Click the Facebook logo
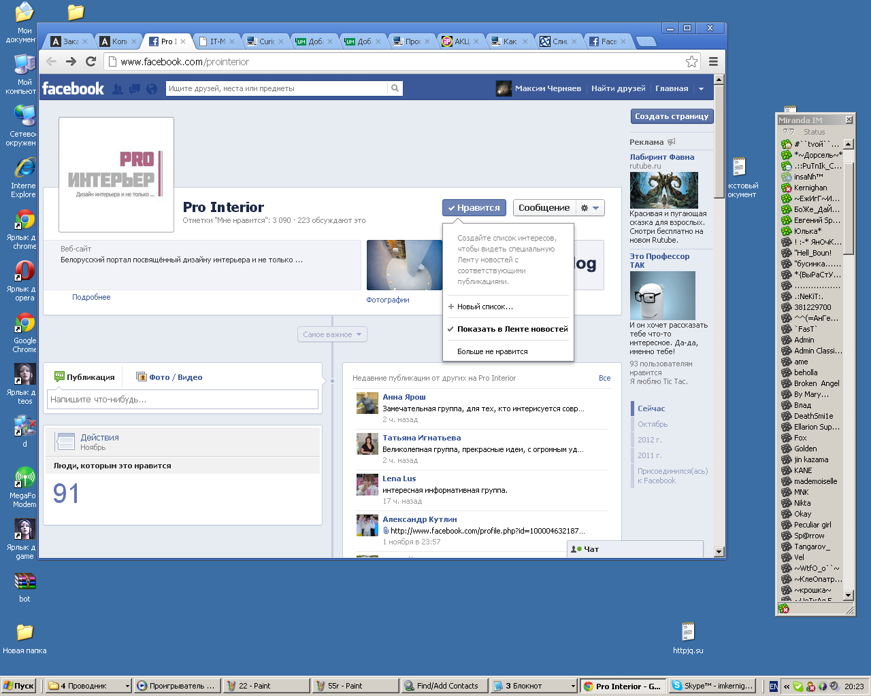871x696 pixels. click(73, 88)
